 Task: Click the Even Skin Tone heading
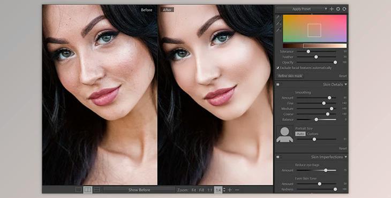coord(306,179)
